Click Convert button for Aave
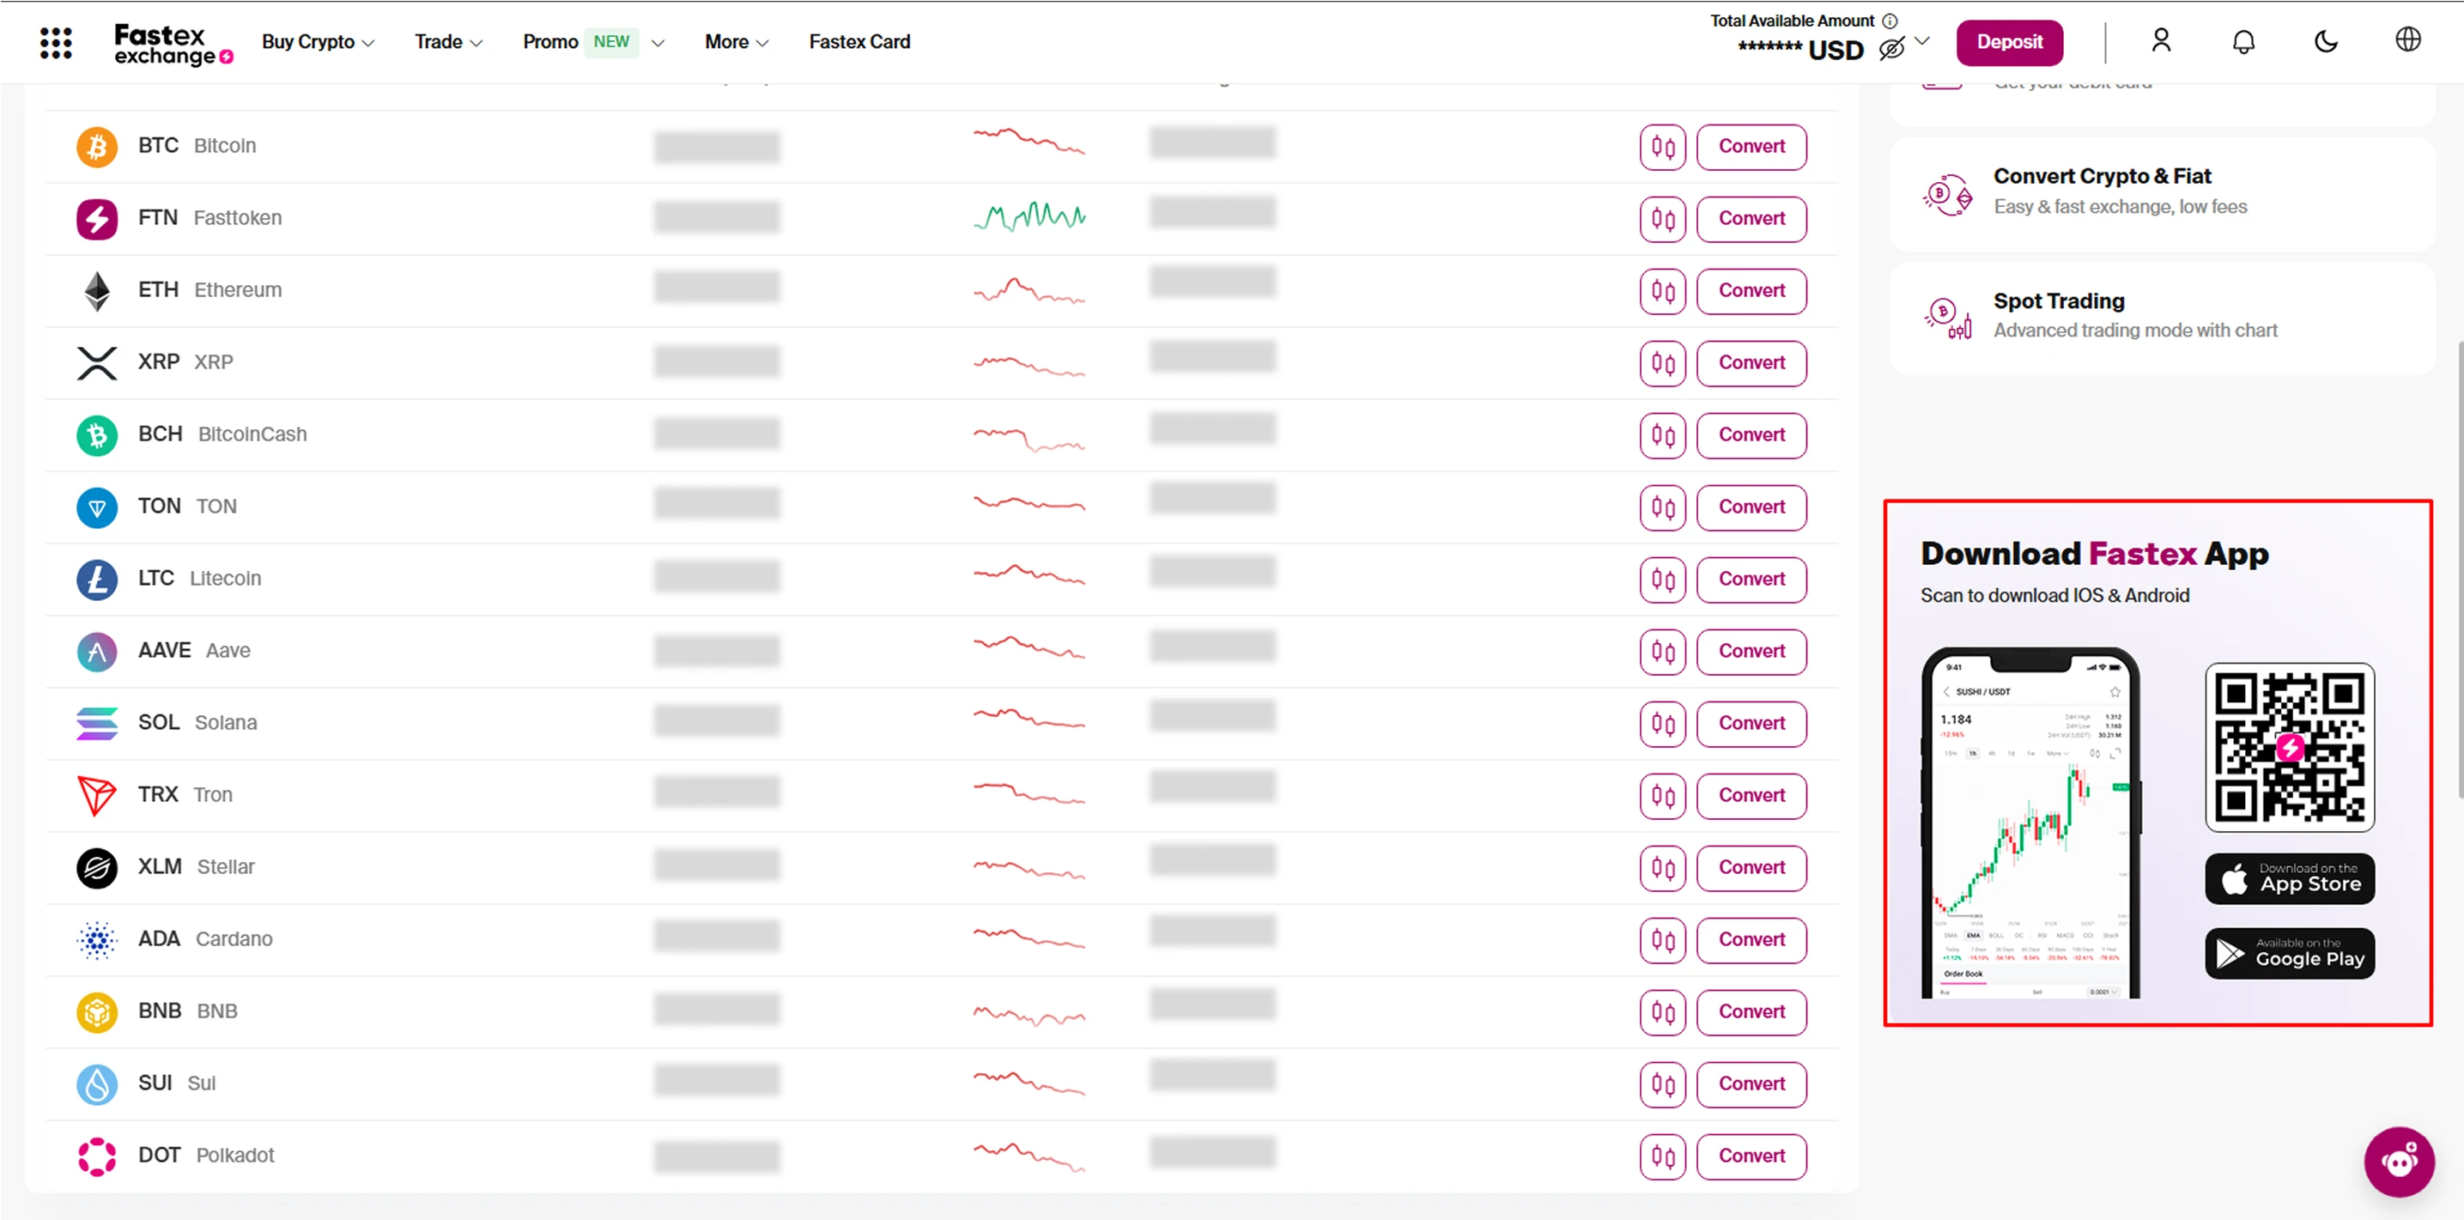Image resolution: width=2464 pixels, height=1220 pixels. [x=1751, y=652]
